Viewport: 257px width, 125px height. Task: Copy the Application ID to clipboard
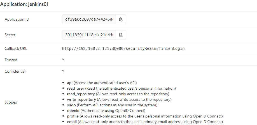pyautogui.click(x=121, y=19)
